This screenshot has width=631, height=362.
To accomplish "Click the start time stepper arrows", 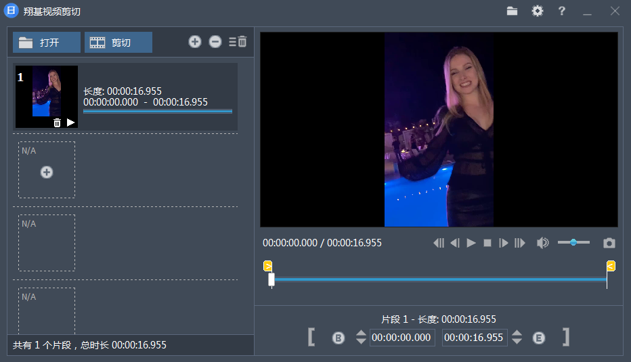I will [x=361, y=338].
